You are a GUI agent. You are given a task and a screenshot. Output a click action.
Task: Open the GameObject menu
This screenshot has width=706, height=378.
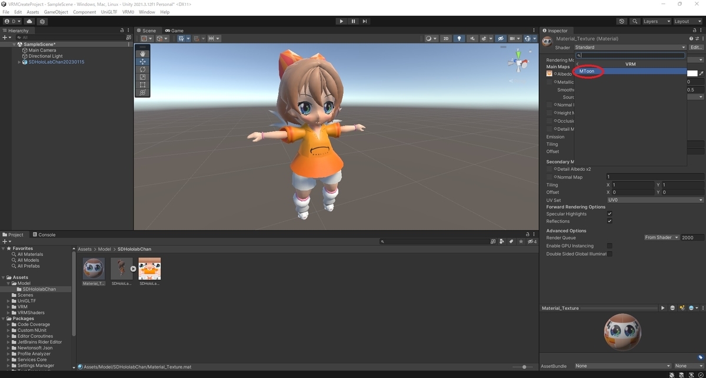coord(56,12)
